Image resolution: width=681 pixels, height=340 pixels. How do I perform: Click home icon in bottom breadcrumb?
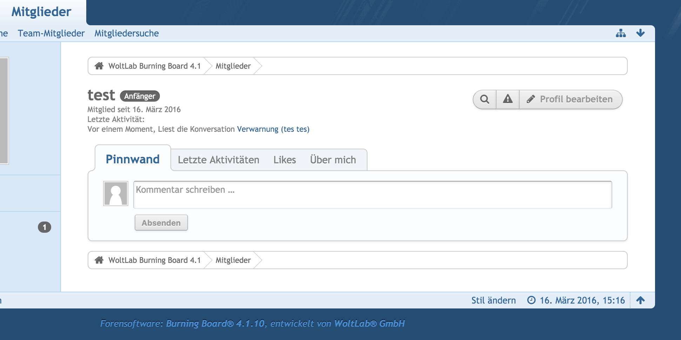point(99,260)
